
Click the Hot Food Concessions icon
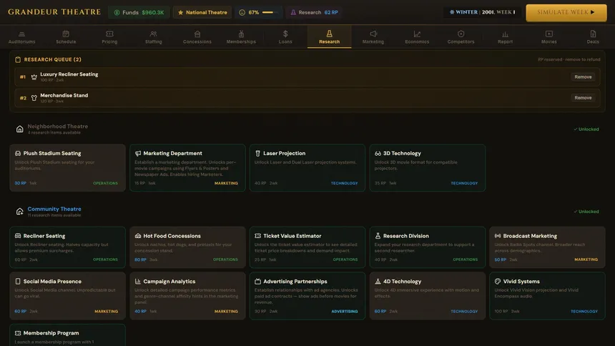coord(138,236)
